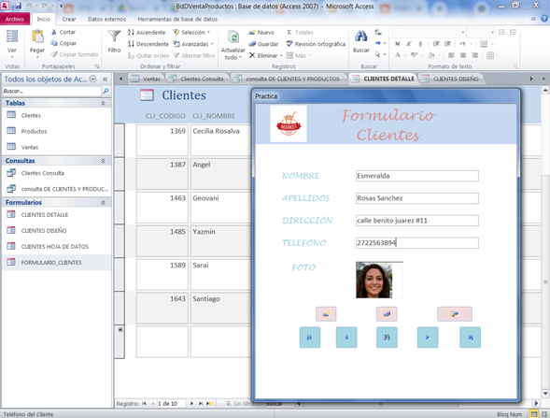Screen dimensions: 550x418
Task: Click first-record arrow in Registro navigation bar
Action: (144, 404)
